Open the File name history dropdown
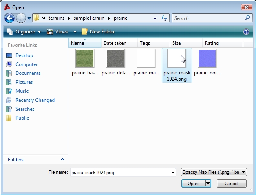256x195 pixels. 173,173
